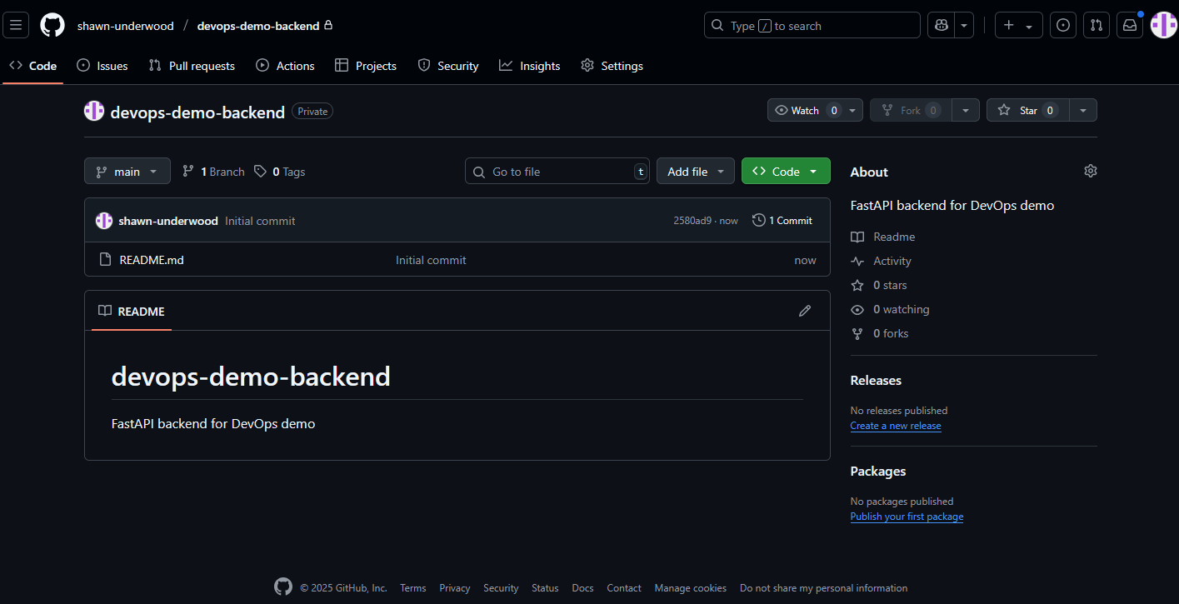The width and height of the screenshot is (1179, 604).
Task: Switch to the Actions tab
Action: point(285,66)
